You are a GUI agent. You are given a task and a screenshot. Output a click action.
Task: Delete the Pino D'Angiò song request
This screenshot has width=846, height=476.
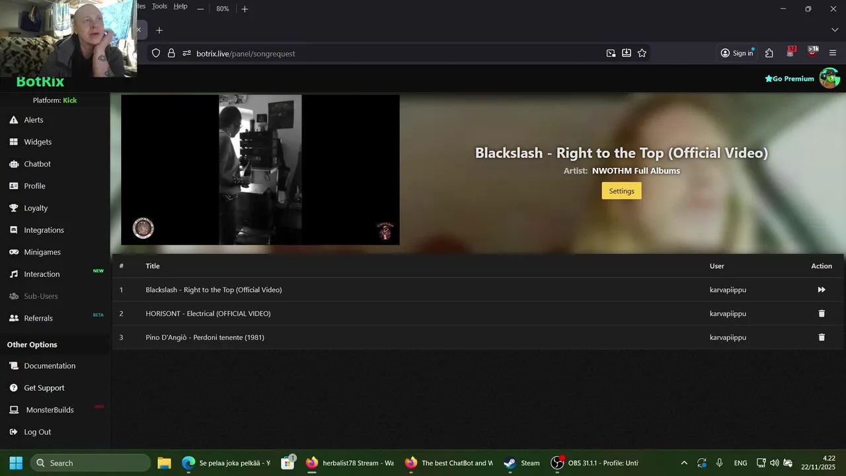click(x=822, y=337)
